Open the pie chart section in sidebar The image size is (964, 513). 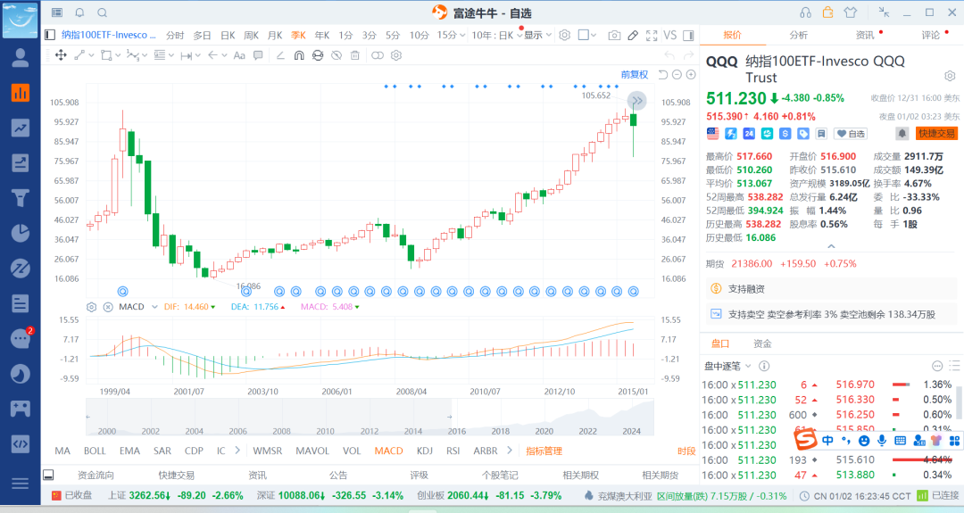pos(21,233)
